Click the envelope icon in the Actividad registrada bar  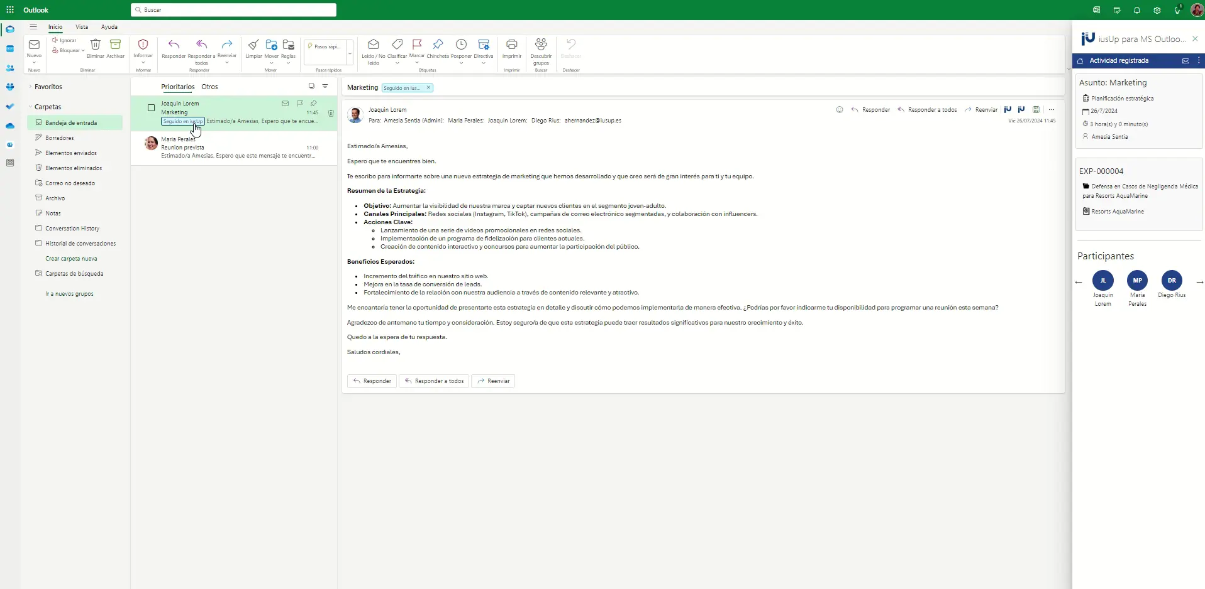click(1185, 61)
